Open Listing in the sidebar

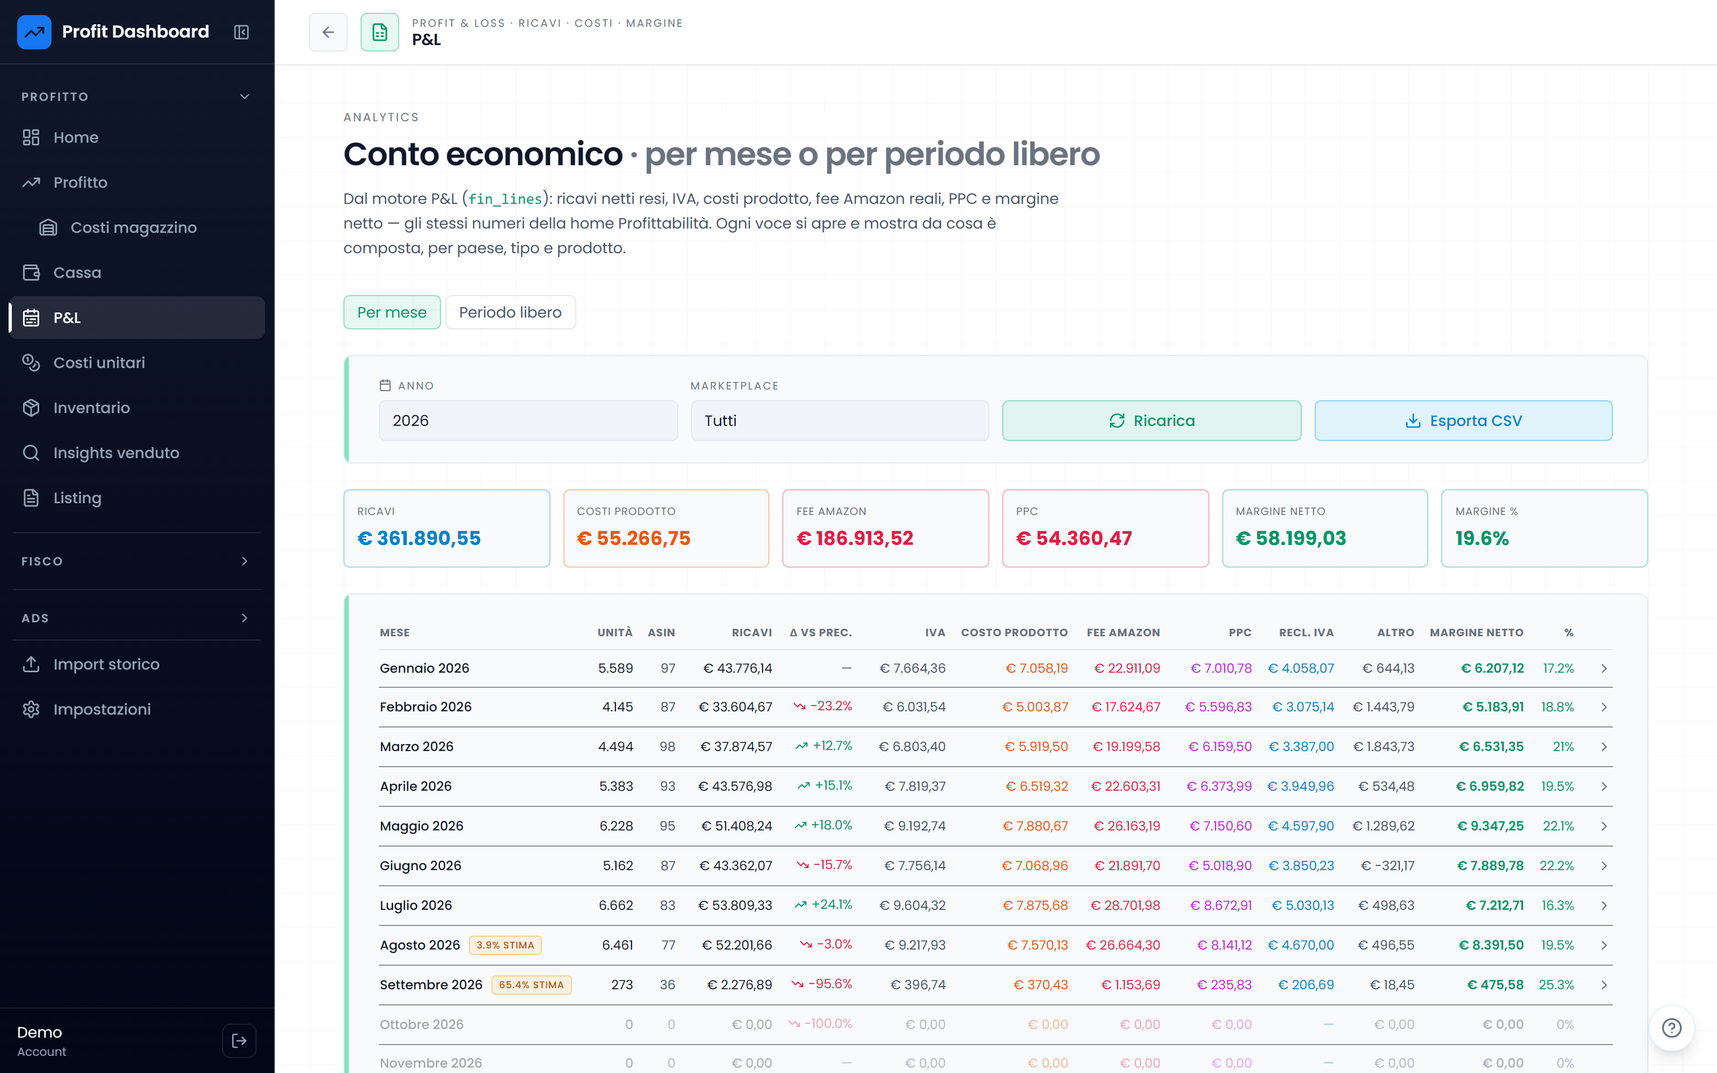(x=137, y=497)
